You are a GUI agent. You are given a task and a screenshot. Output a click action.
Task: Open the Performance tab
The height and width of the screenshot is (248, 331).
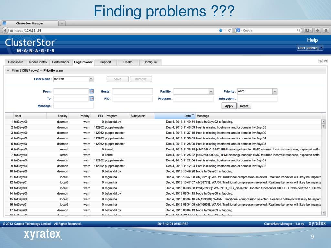[61, 62]
